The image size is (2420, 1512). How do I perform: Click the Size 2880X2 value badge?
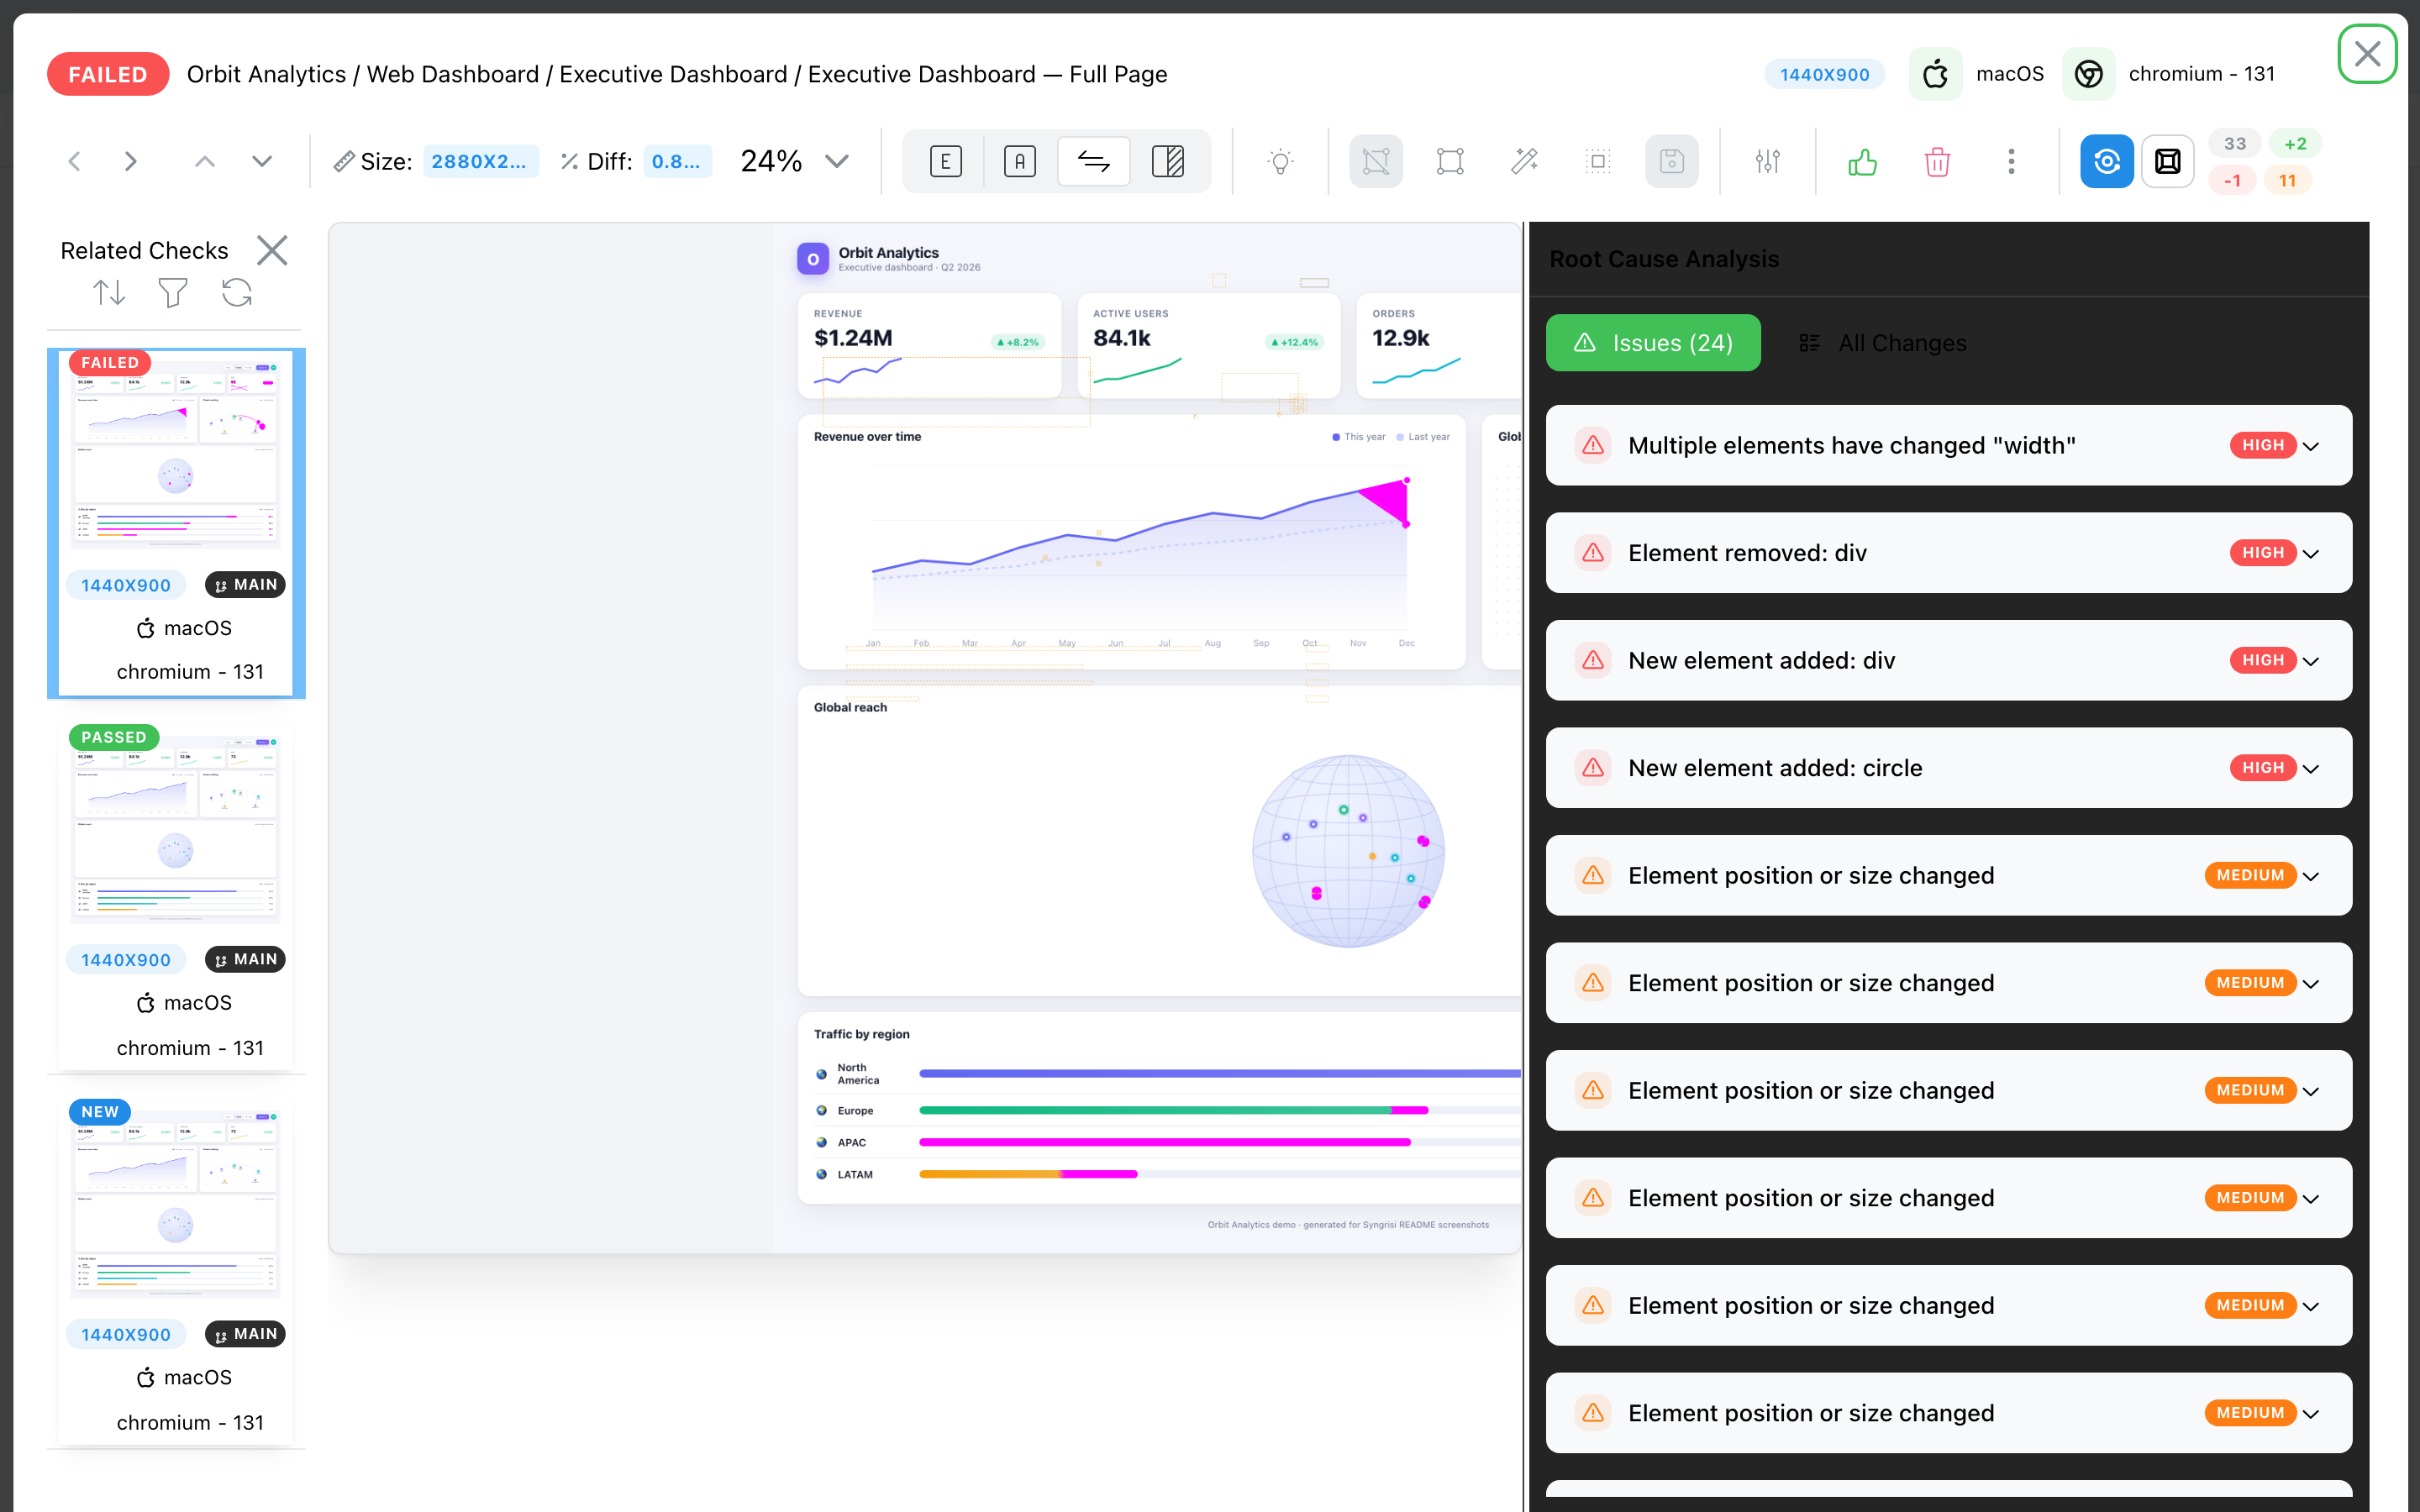pyautogui.click(x=480, y=161)
